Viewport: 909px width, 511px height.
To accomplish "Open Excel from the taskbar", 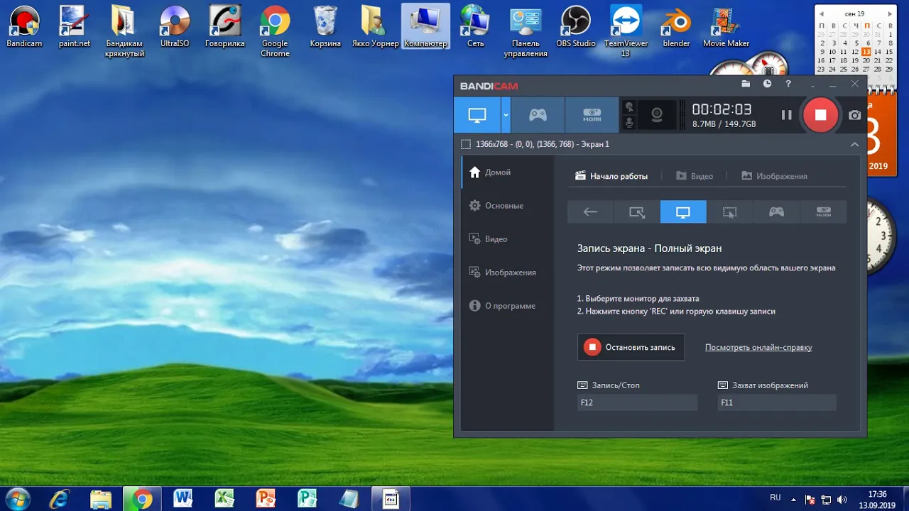I will (x=224, y=499).
